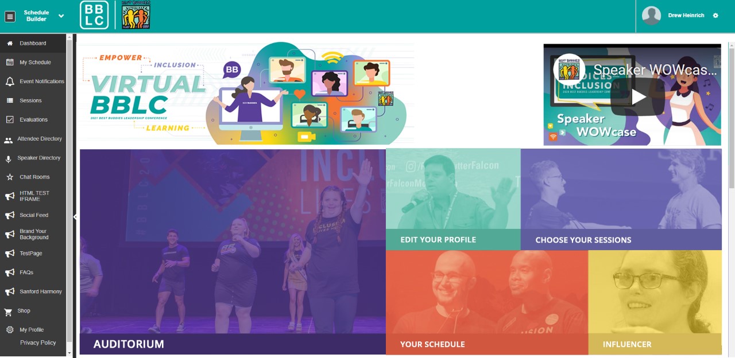Image resolution: width=735 pixels, height=358 pixels.
Task: Click the settings gear beside Drew Heinrich
Action: point(715,15)
